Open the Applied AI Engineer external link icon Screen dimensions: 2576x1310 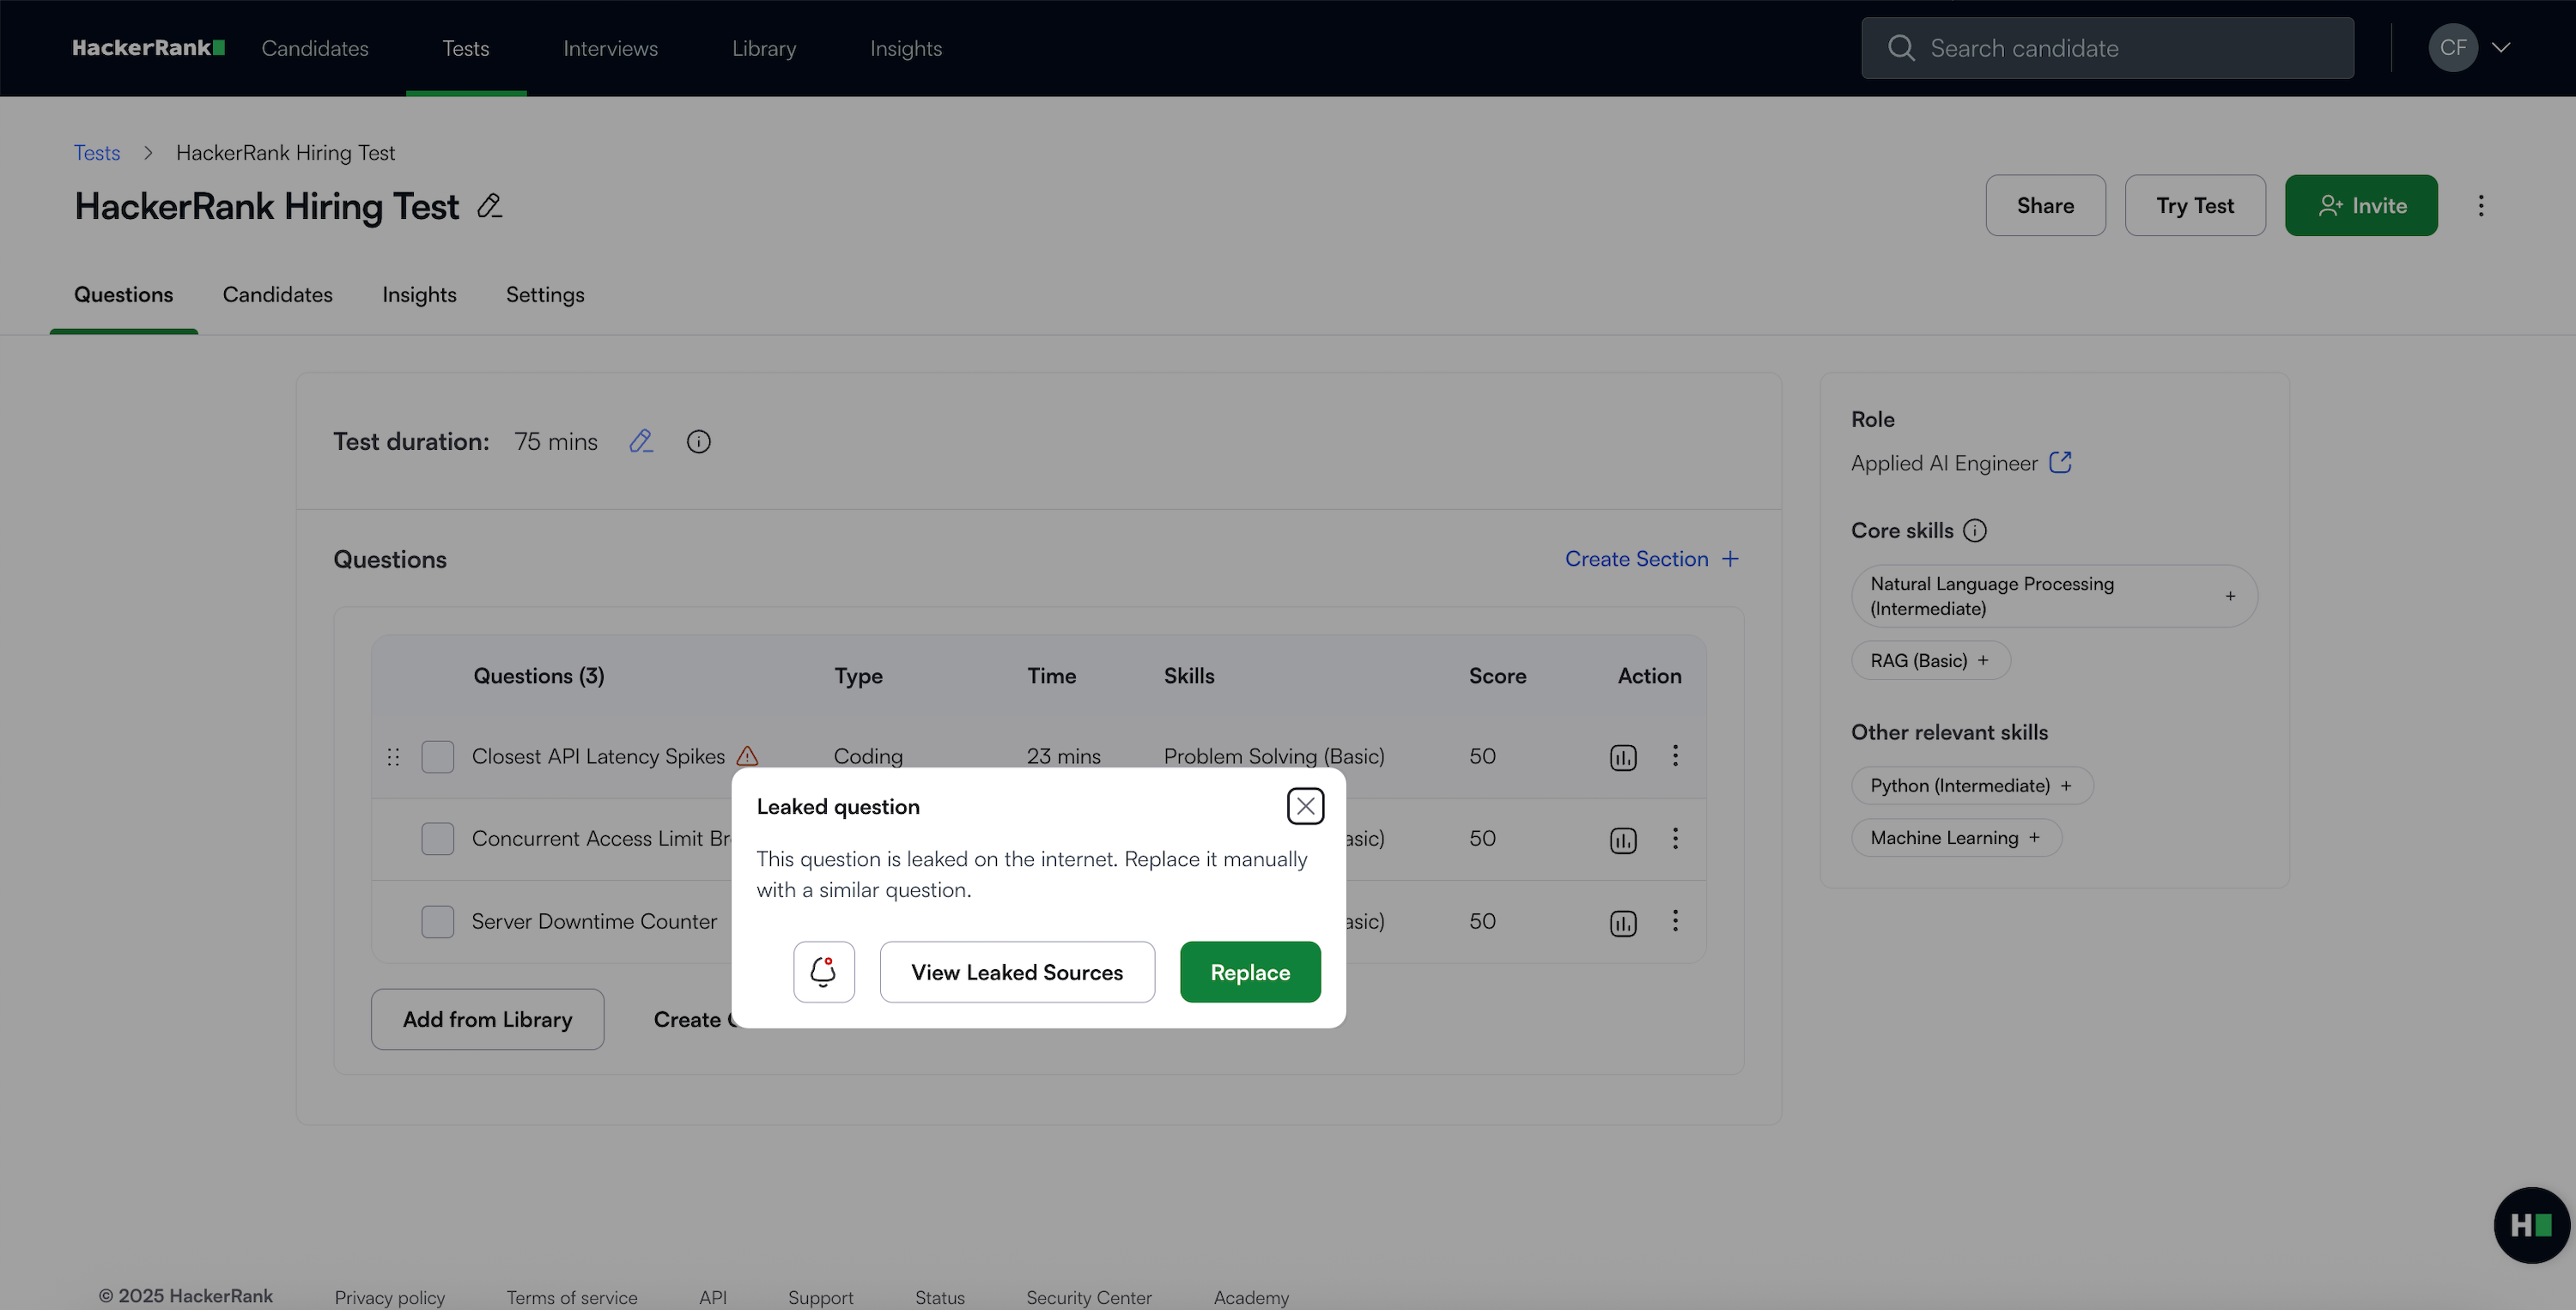2060,463
